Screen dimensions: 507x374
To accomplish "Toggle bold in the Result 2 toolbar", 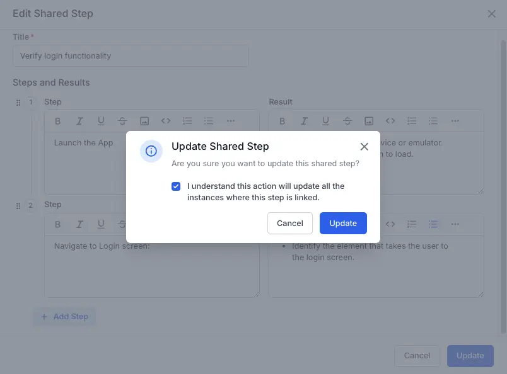I will (282, 224).
